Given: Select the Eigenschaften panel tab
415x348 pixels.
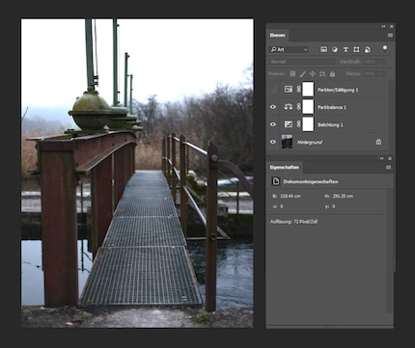Looking at the screenshot, I should point(285,168).
